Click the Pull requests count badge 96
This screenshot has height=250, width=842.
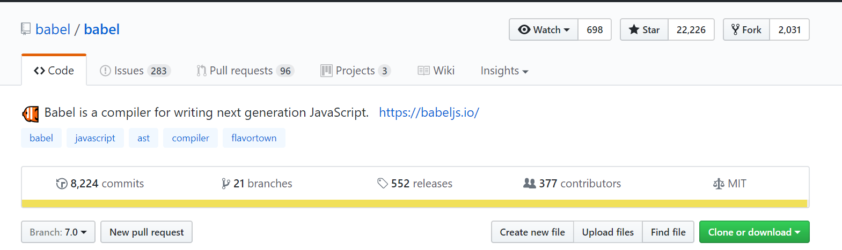tap(285, 71)
